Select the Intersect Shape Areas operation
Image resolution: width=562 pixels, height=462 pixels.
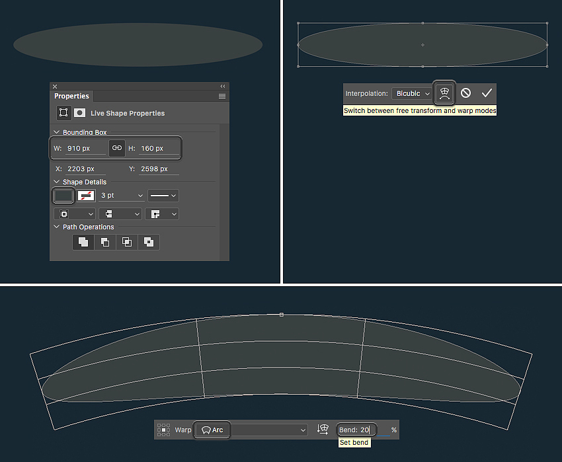pyautogui.click(x=127, y=242)
